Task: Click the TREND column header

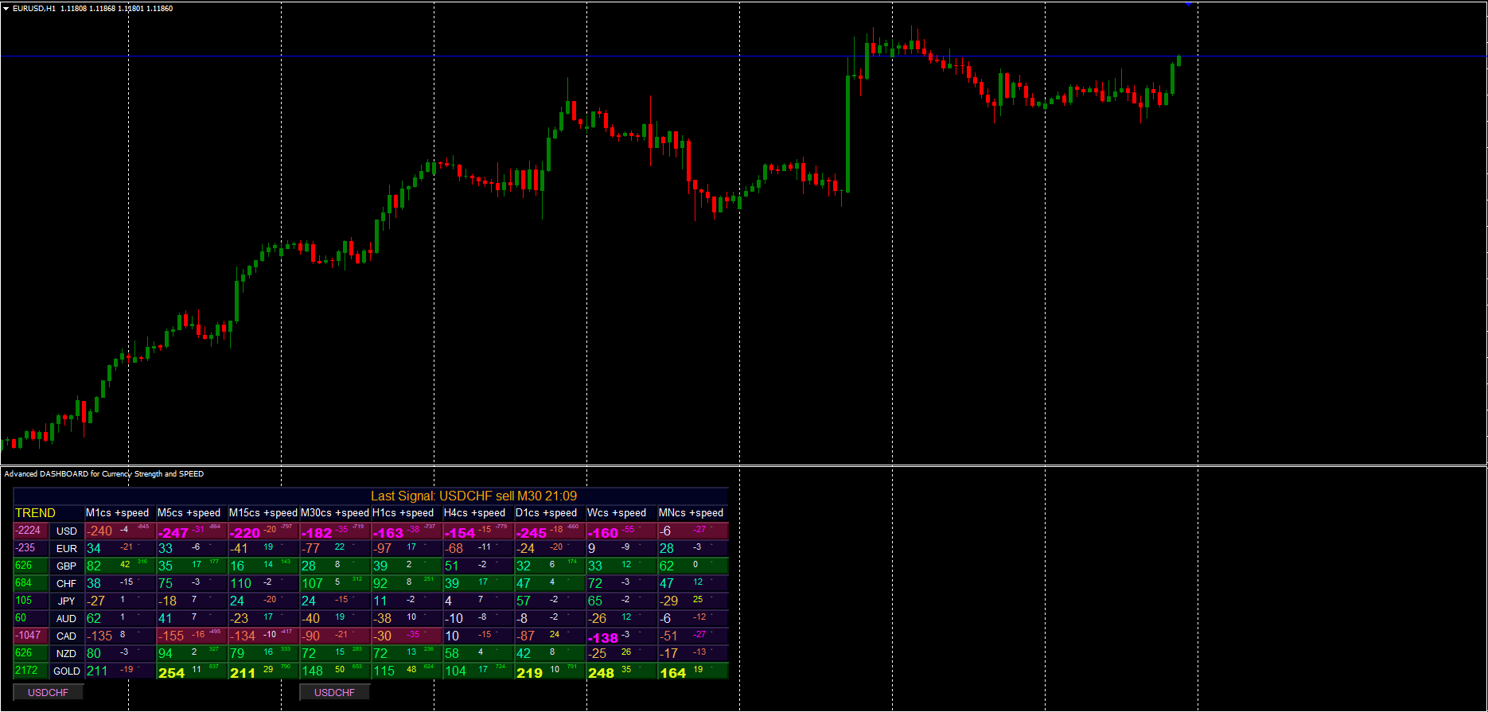Action: point(36,513)
